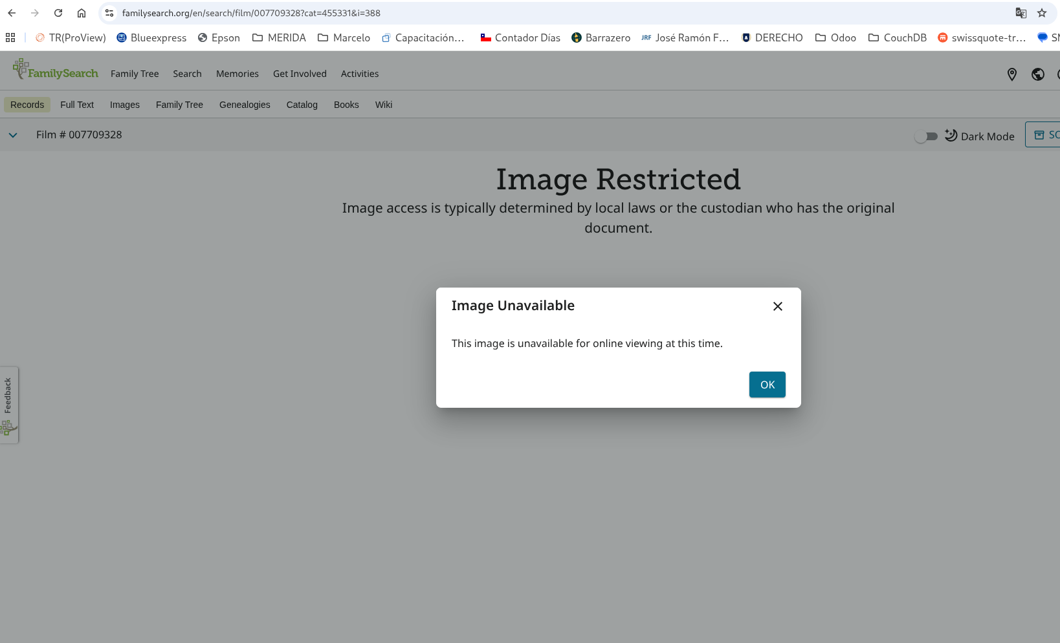
Task: Click the translate page icon
Action: tap(1021, 13)
